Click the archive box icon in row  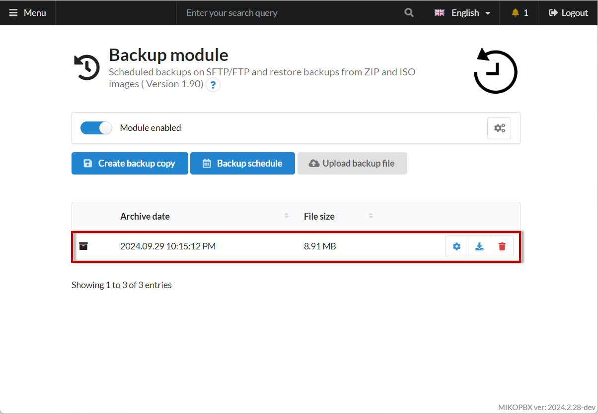click(83, 246)
